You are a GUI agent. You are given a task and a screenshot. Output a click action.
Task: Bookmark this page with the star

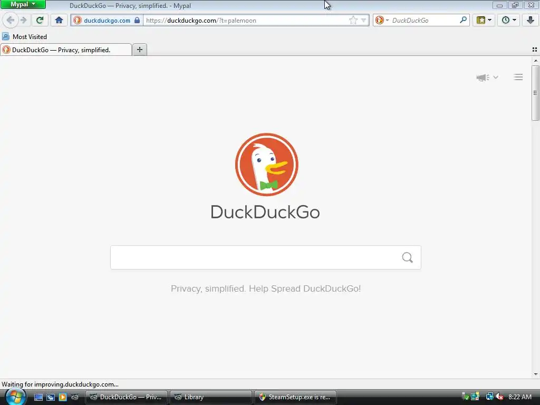coord(353,21)
